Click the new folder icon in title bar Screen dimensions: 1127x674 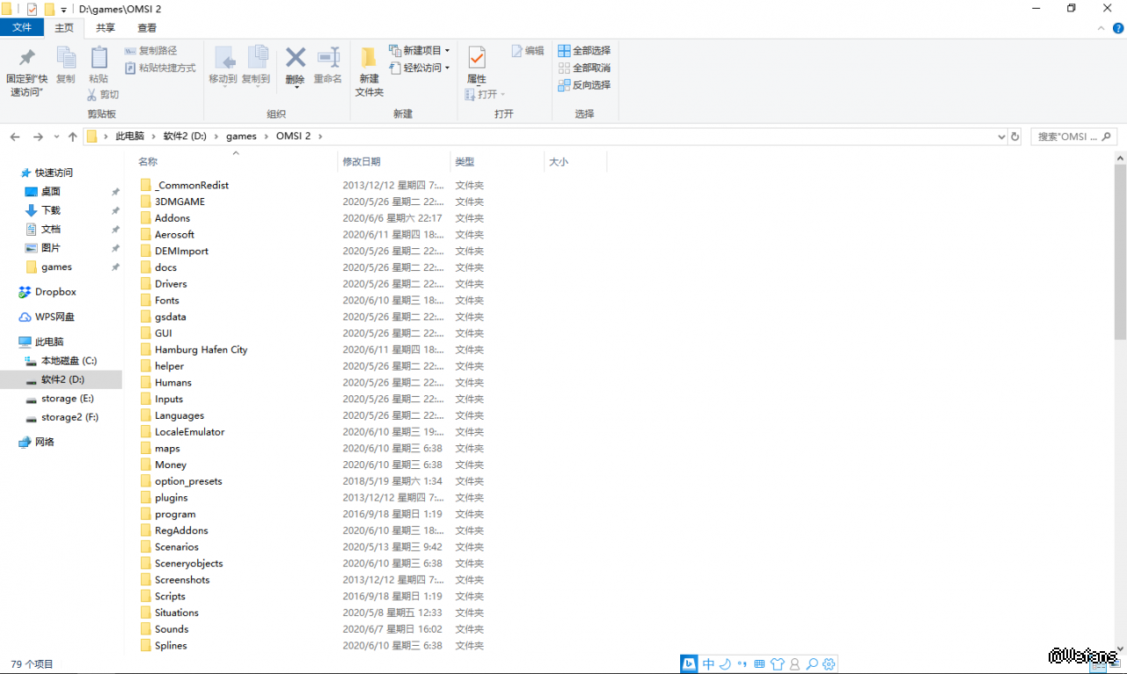[49, 9]
